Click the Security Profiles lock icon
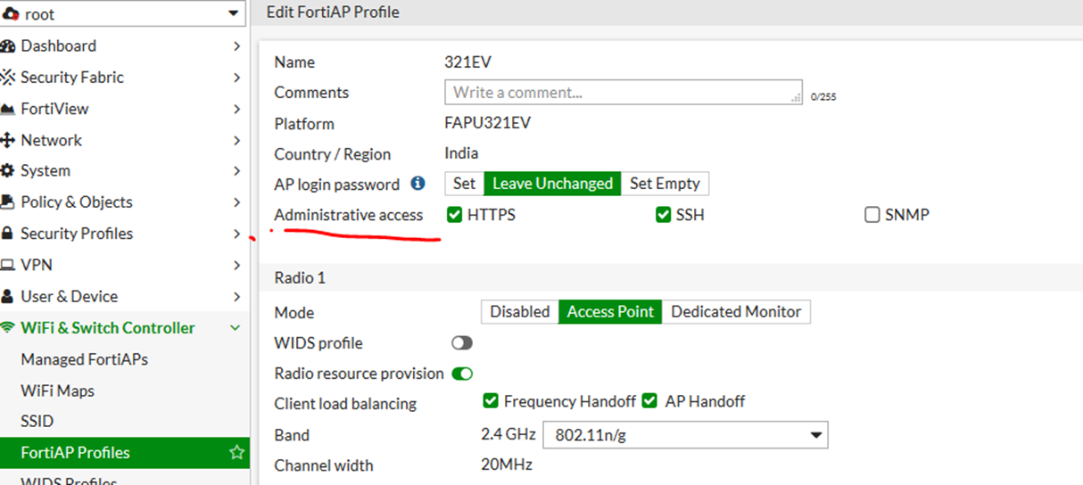Screen dimensions: 1083x485 coord(8,234)
